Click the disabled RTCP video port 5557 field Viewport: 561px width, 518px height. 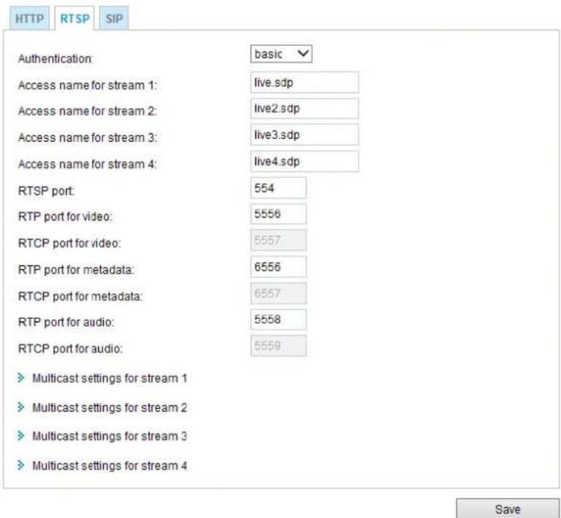coord(279,240)
